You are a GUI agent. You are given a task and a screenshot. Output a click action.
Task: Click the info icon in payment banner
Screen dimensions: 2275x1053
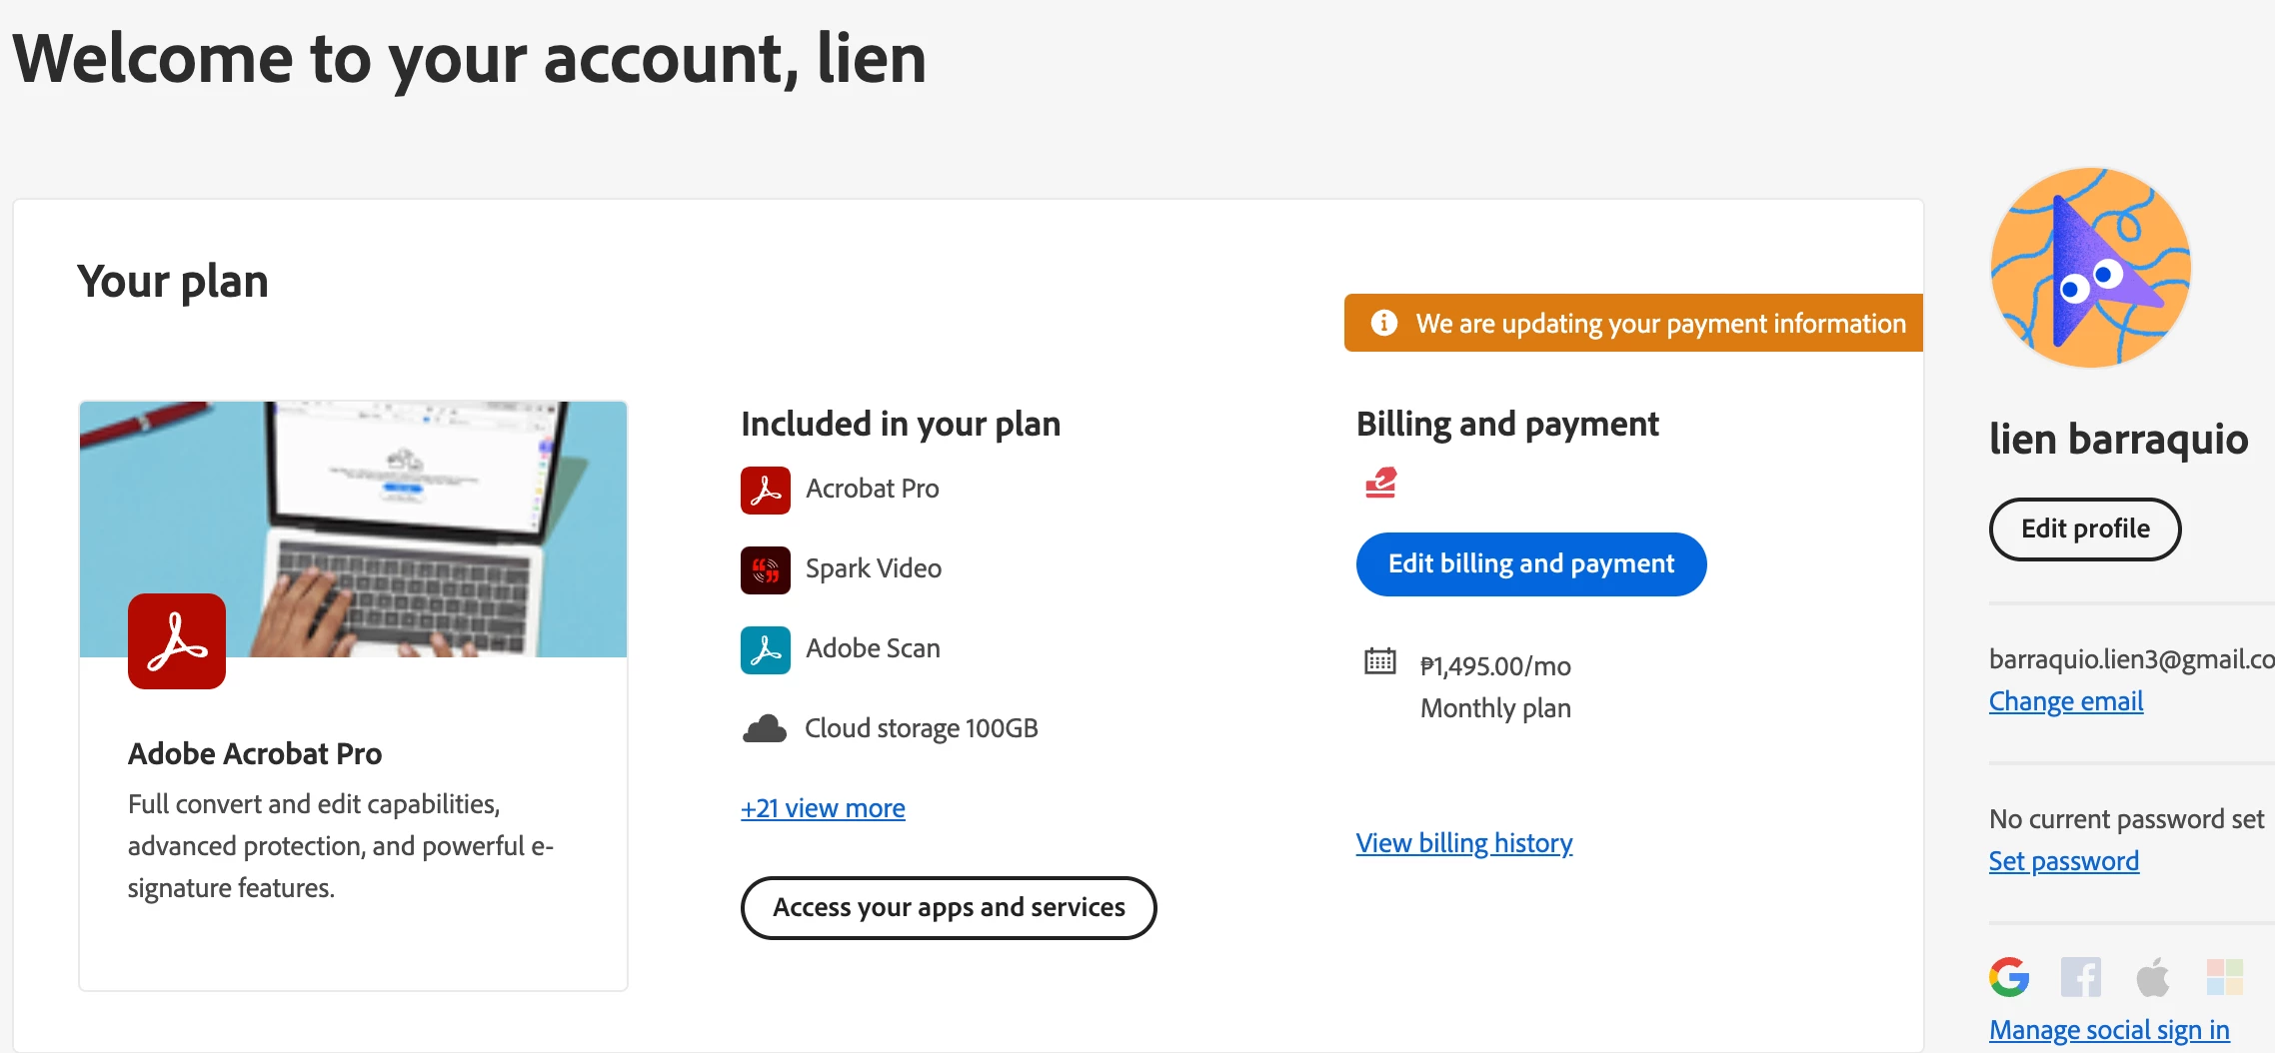pyautogui.click(x=1384, y=323)
